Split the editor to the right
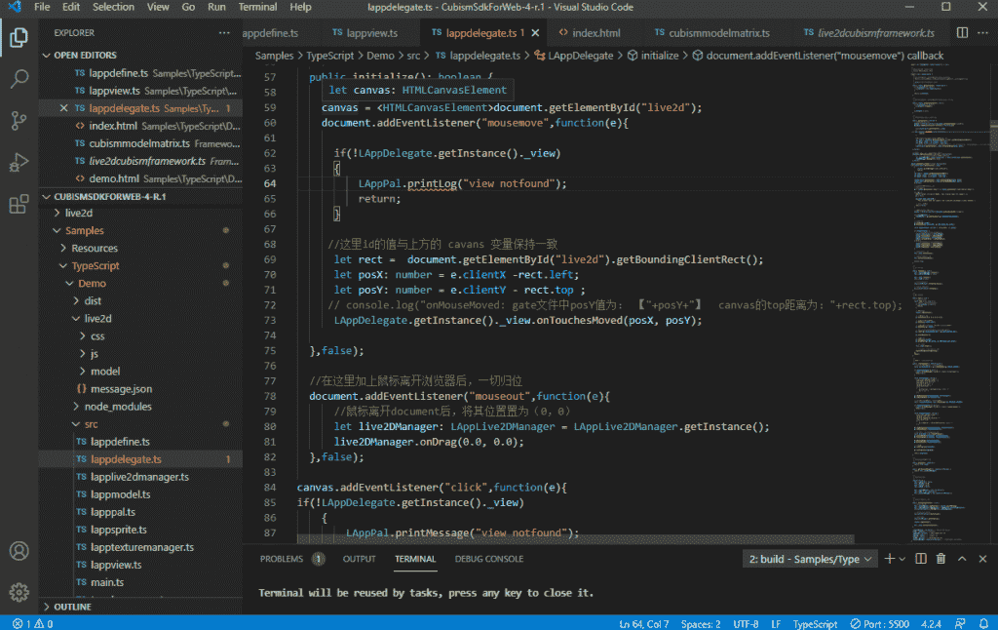998x630 pixels. (962, 33)
